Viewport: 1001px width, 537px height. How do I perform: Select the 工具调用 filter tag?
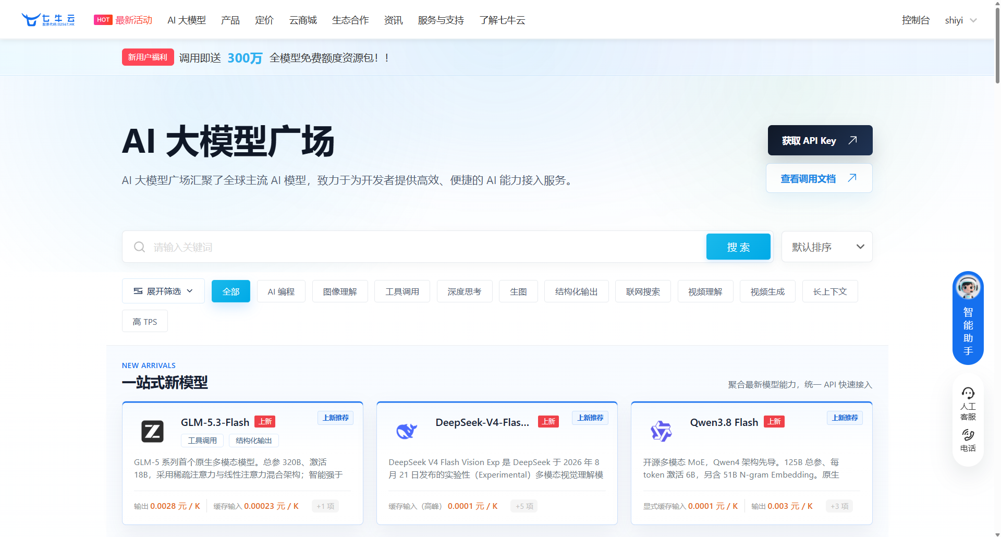[402, 291]
